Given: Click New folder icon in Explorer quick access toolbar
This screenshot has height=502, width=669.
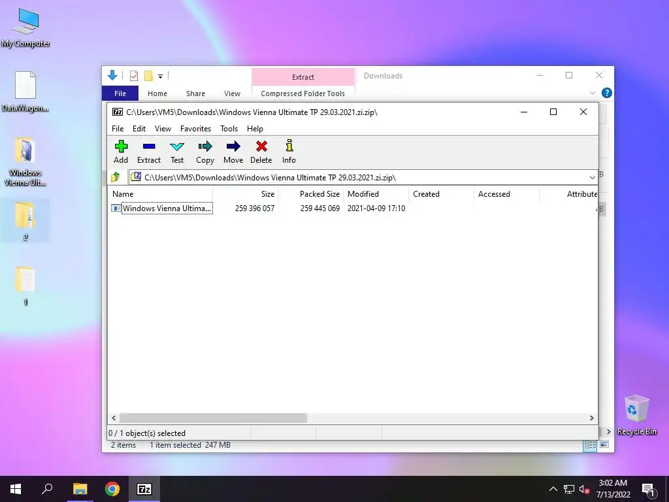Looking at the screenshot, I should [148, 76].
